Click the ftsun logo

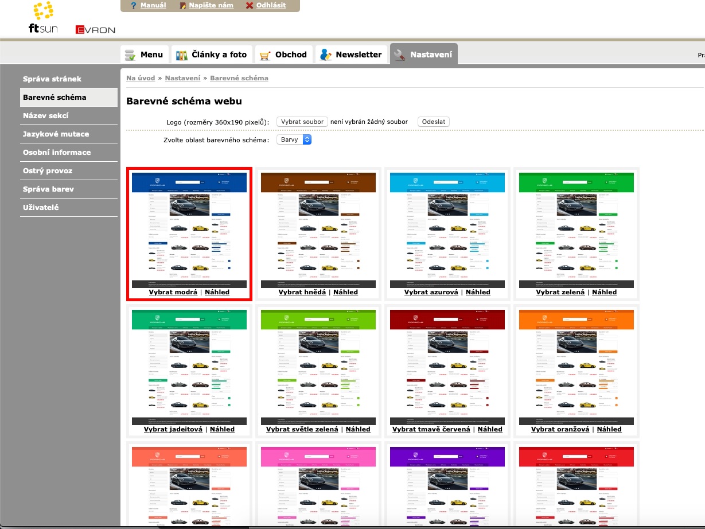(x=44, y=18)
